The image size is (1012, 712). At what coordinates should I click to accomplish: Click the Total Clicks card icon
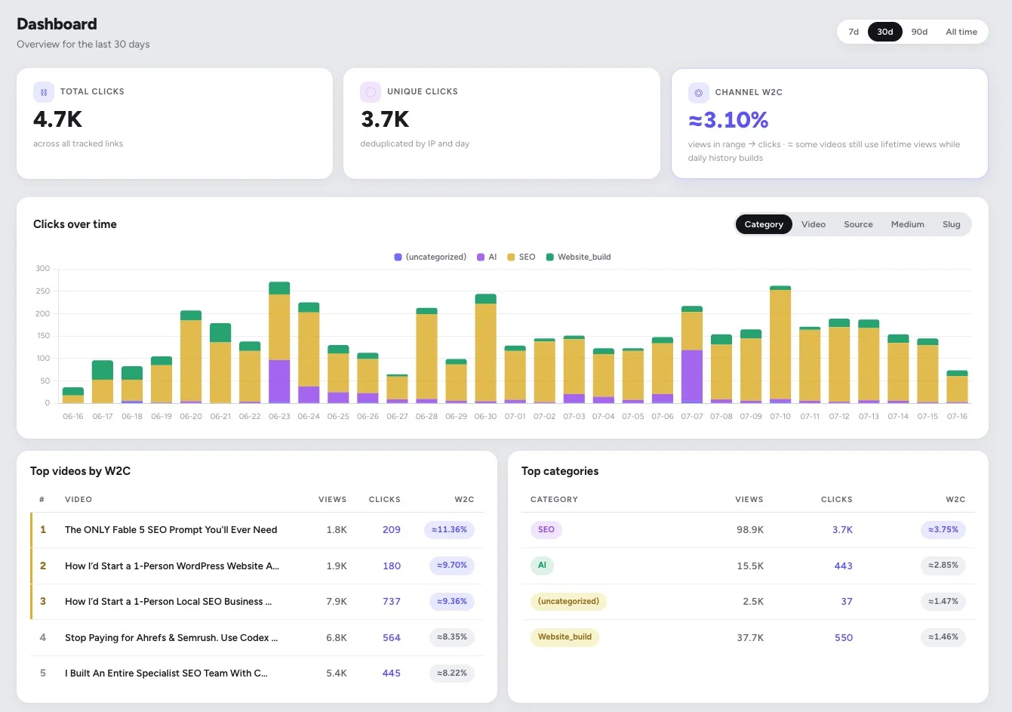coord(44,92)
